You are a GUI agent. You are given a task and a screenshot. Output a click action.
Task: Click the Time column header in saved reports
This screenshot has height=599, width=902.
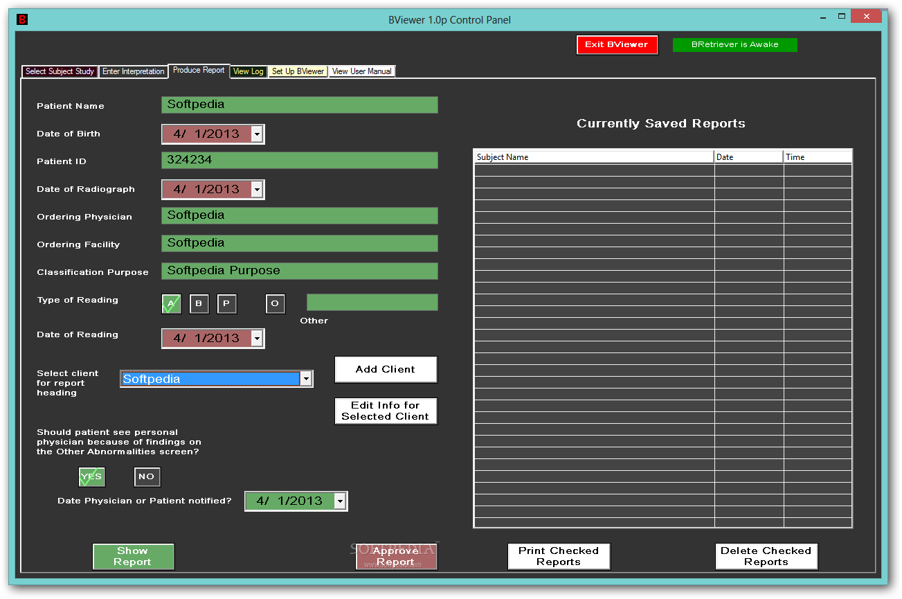(818, 157)
